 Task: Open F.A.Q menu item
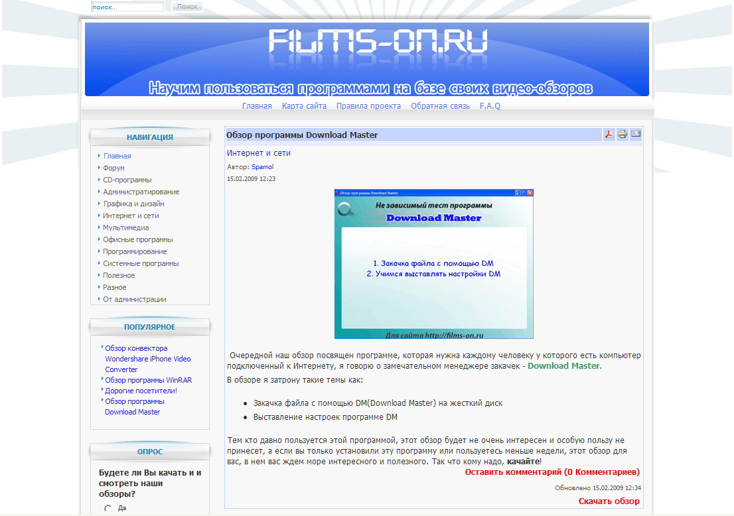tap(490, 106)
